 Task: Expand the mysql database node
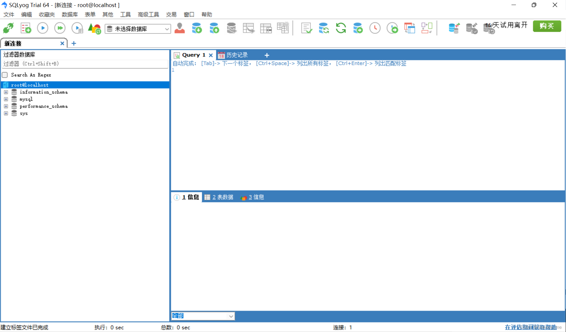tap(6, 99)
